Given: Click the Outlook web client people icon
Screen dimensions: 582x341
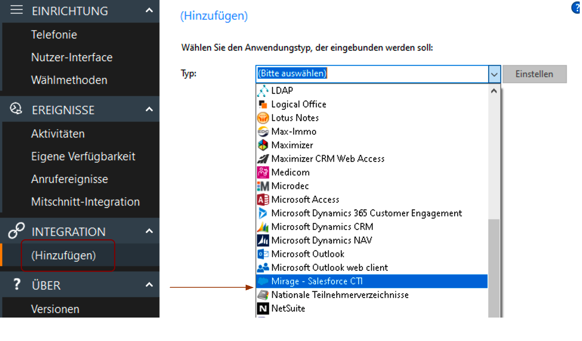Looking at the screenshot, I should click(263, 268).
